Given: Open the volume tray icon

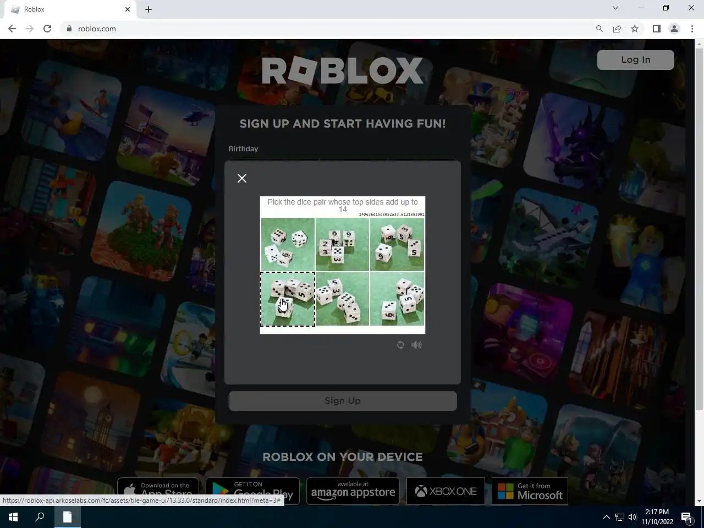Looking at the screenshot, I should click(632, 517).
